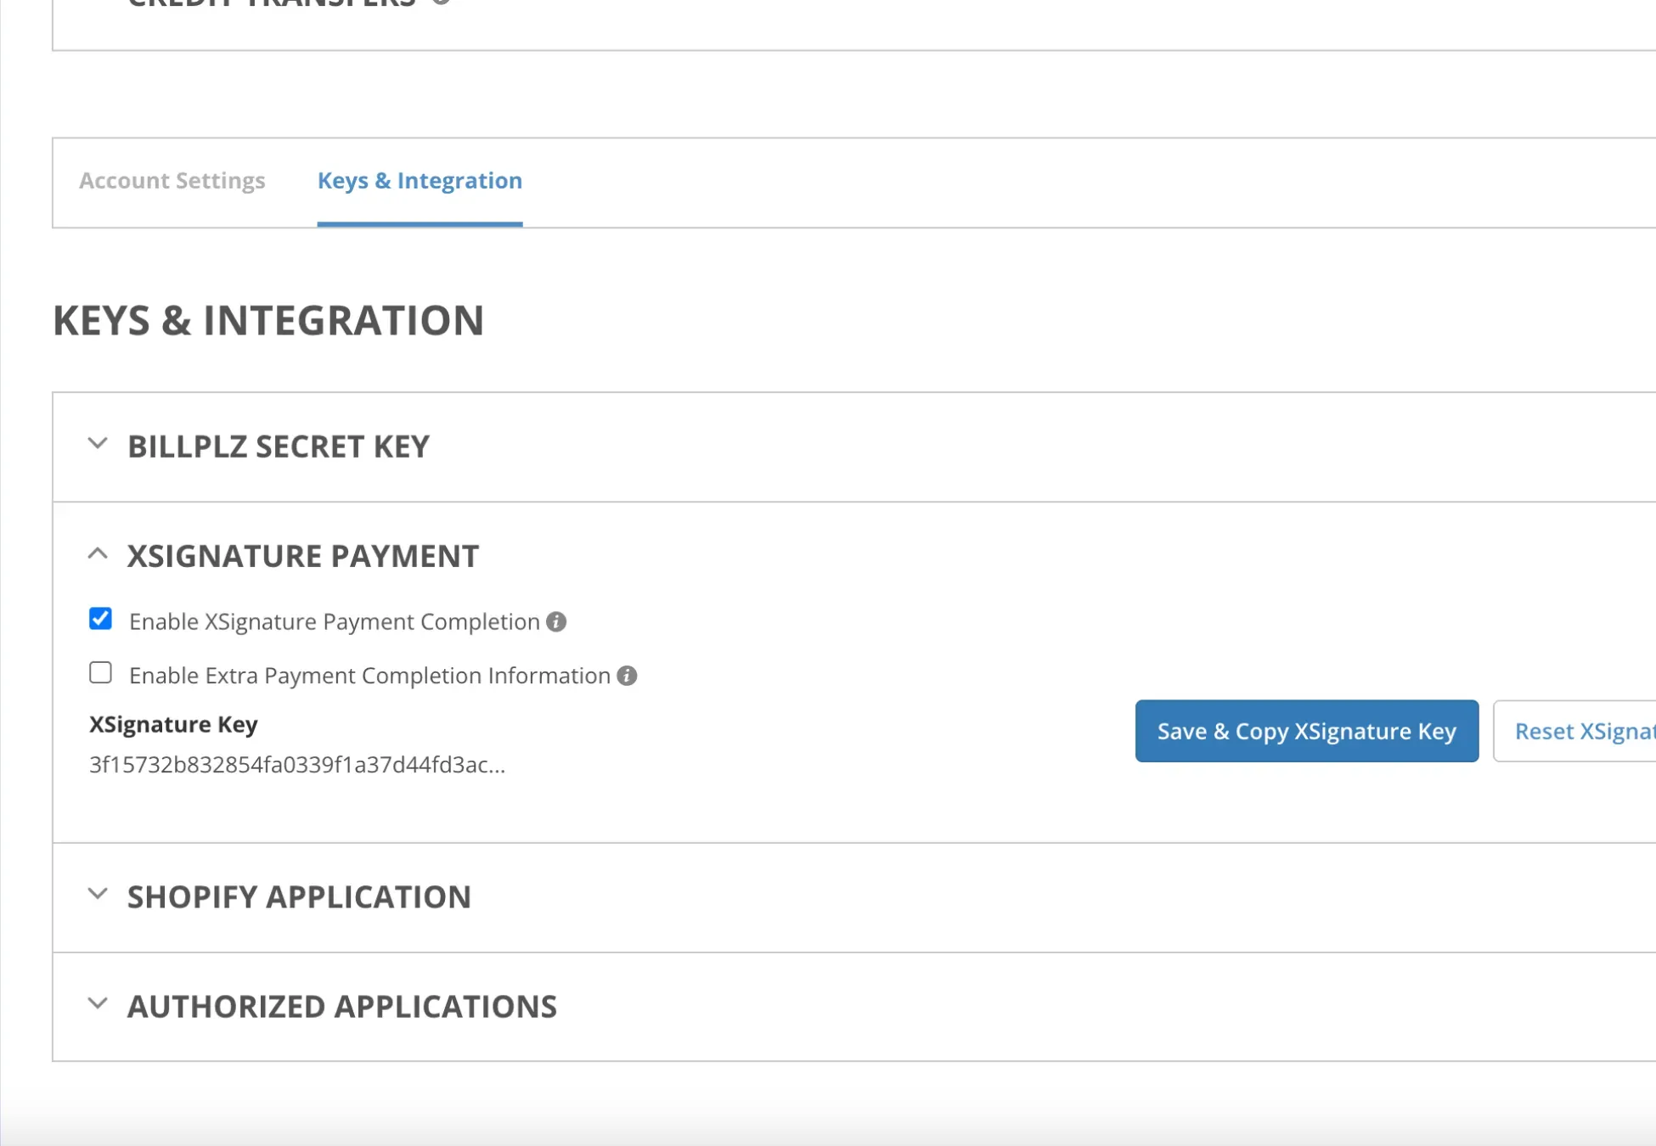Click the XSignature Key label
The height and width of the screenshot is (1146, 1656).
(x=173, y=724)
